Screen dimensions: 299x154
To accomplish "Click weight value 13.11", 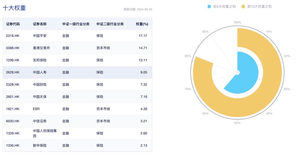I will [143, 60].
